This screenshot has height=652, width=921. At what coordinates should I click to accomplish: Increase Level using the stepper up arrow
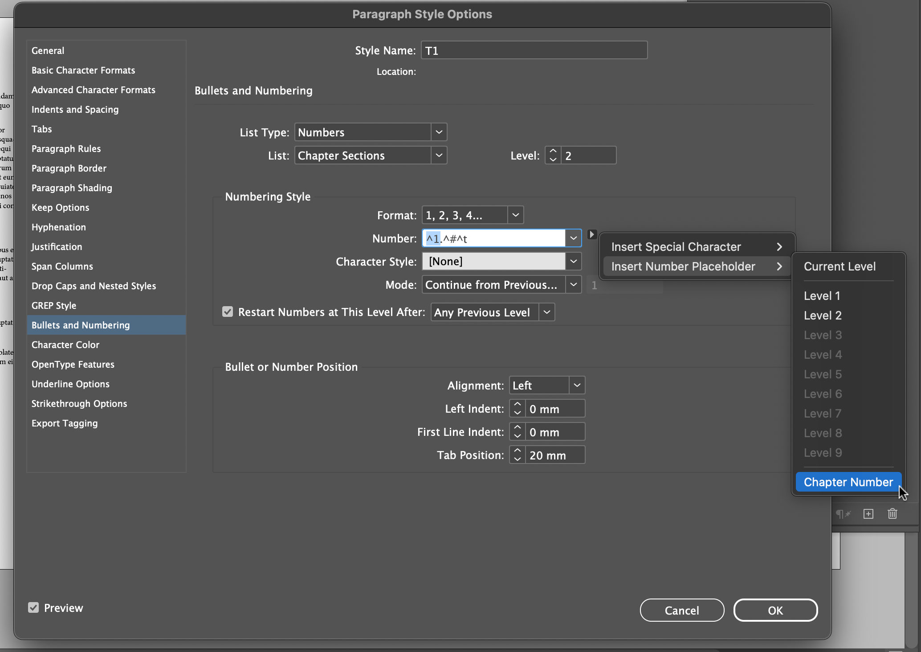553,151
